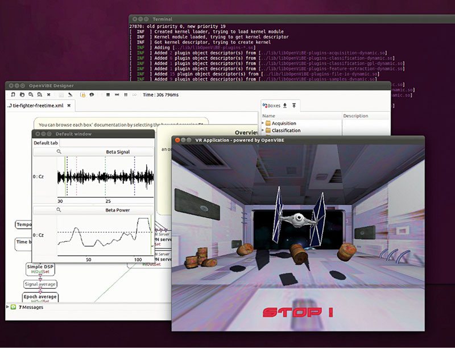The image size is (455, 348).
Task: Toggle the highlighted orange icon in the Designer toolbar
Action: click(x=83, y=94)
